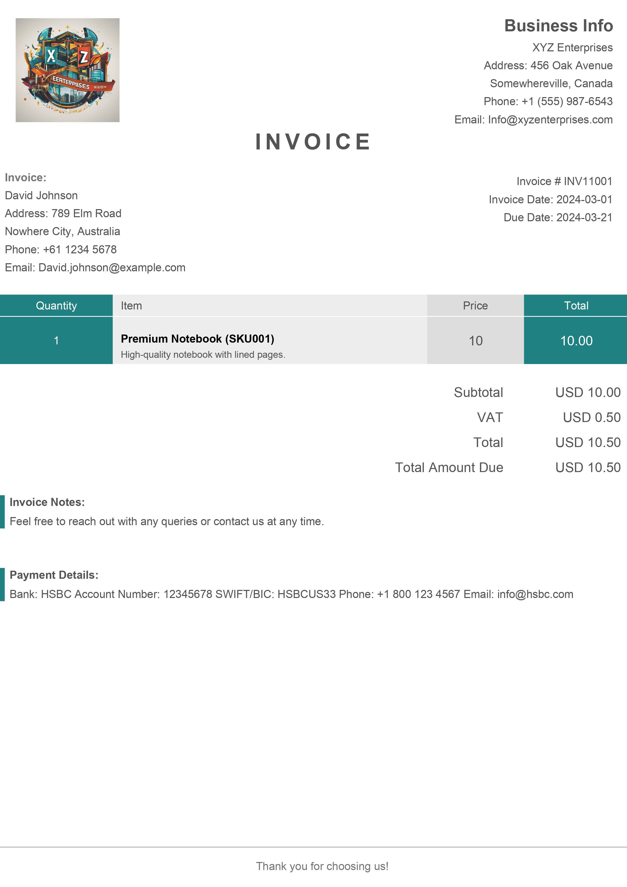Click the Total Amount Due label
Screen dimensions: 627x887
(449, 468)
